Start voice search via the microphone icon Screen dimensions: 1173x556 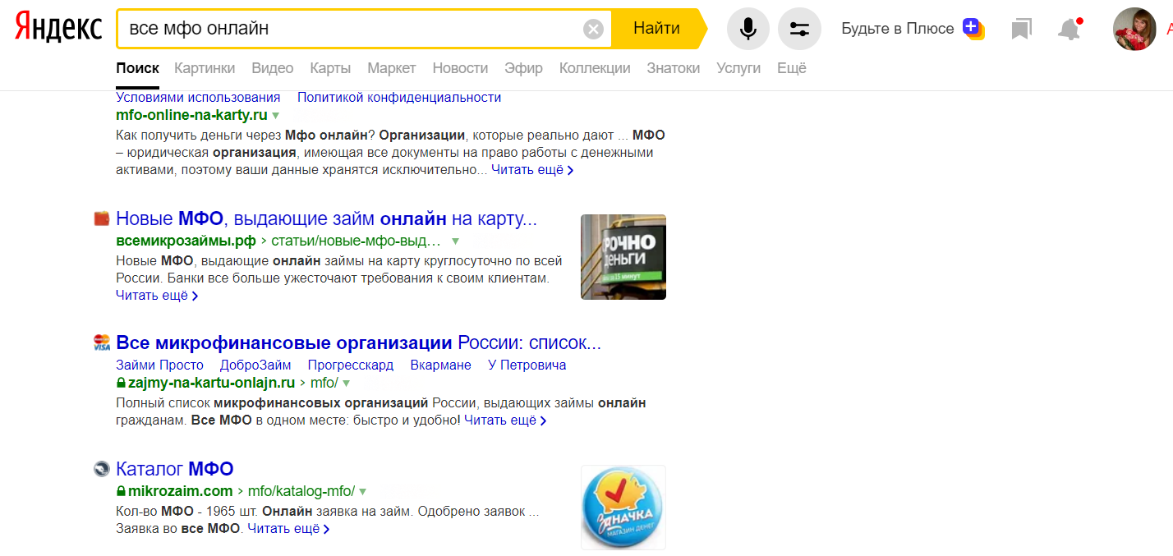tap(748, 29)
